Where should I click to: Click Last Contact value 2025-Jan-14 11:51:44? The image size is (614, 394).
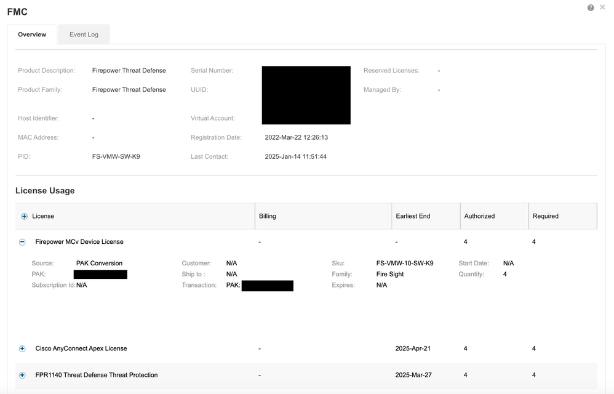[296, 156]
